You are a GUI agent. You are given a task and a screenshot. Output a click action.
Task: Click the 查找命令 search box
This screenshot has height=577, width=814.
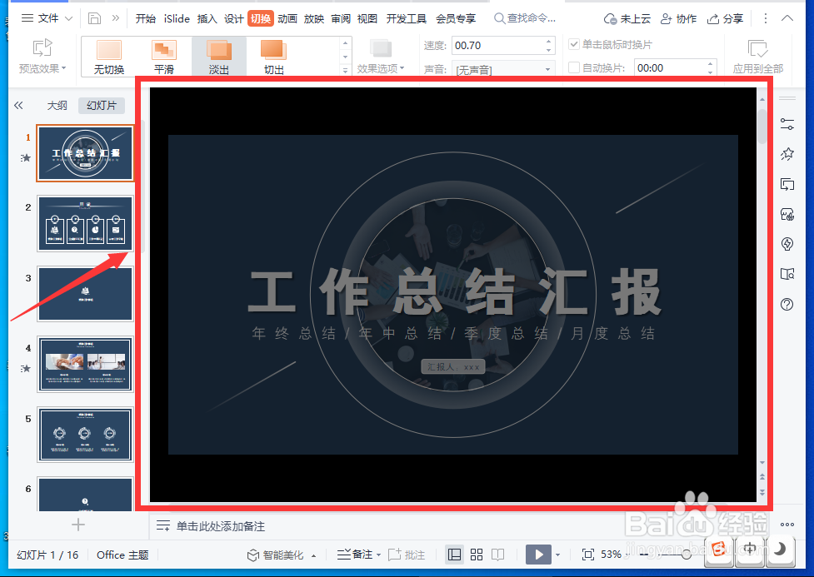tap(525, 18)
